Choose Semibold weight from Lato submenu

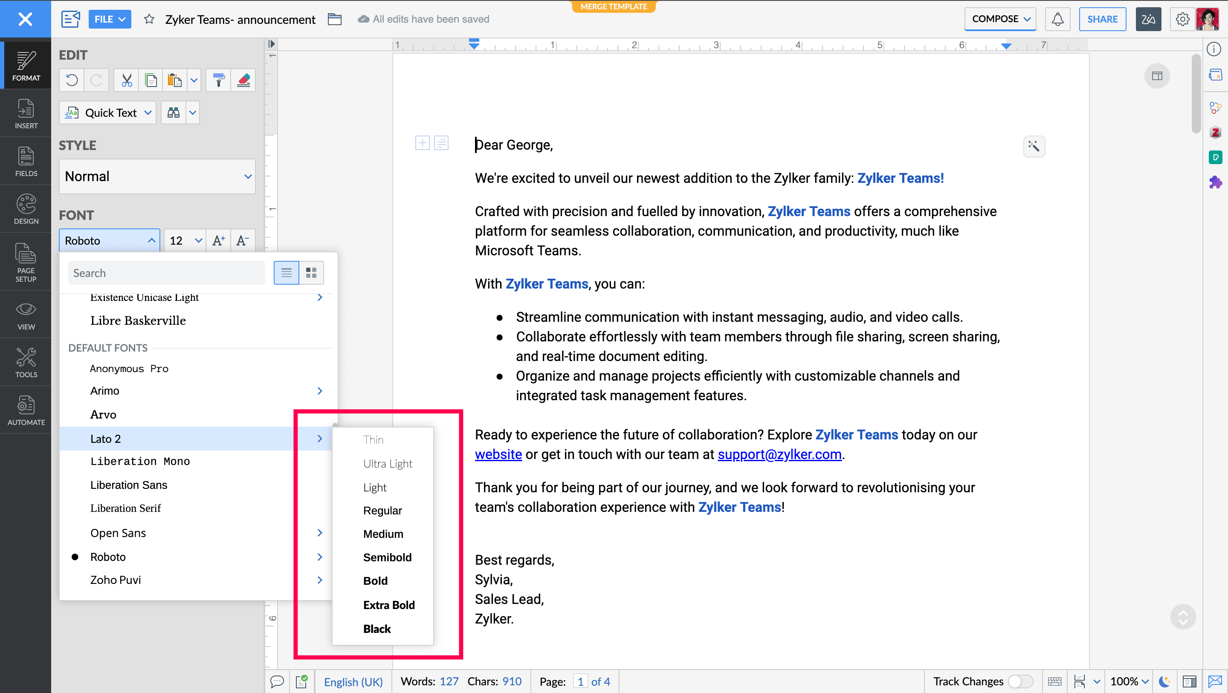(387, 557)
